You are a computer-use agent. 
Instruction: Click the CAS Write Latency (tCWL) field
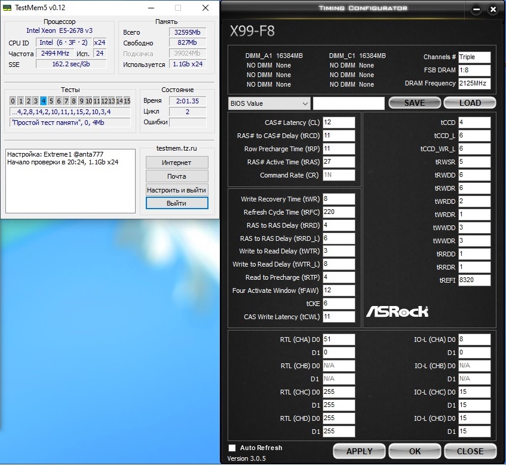tap(339, 317)
